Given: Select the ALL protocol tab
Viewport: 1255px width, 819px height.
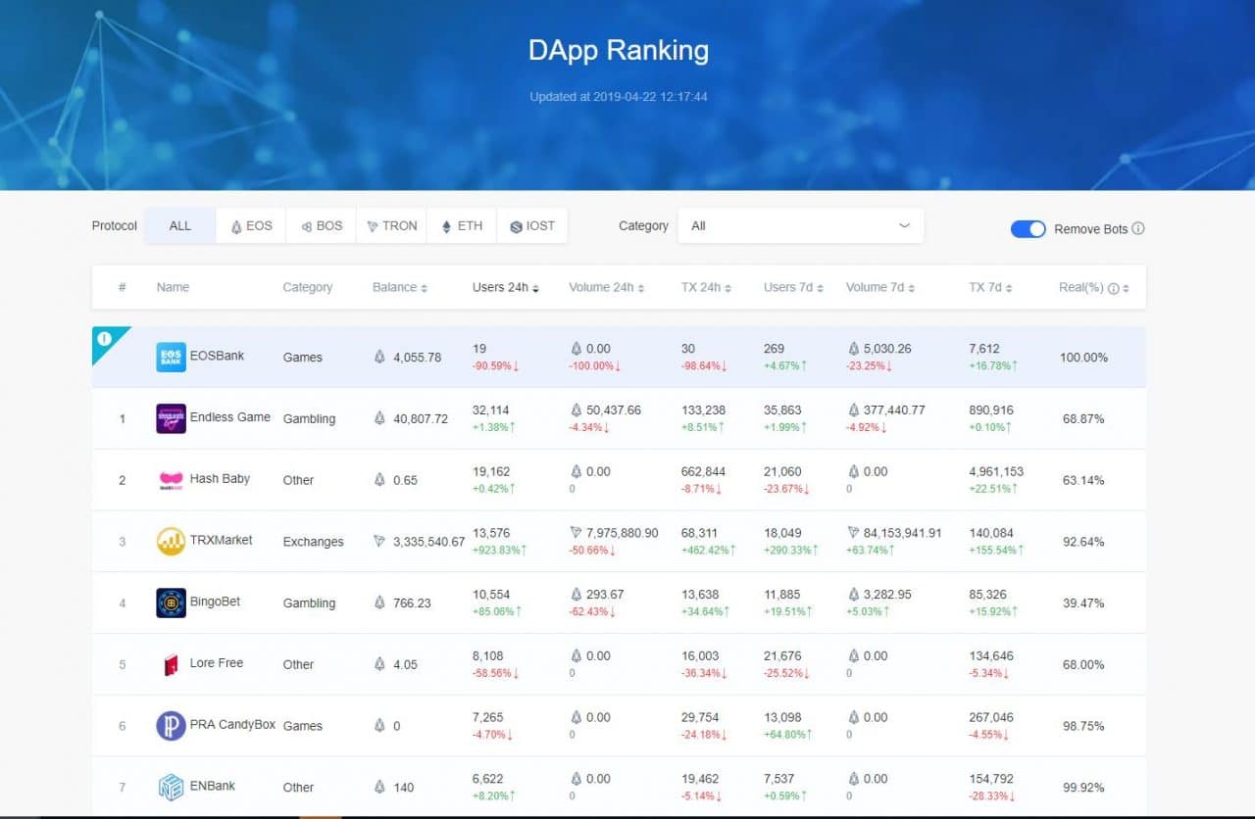Looking at the screenshot, I should click(180, 225).
